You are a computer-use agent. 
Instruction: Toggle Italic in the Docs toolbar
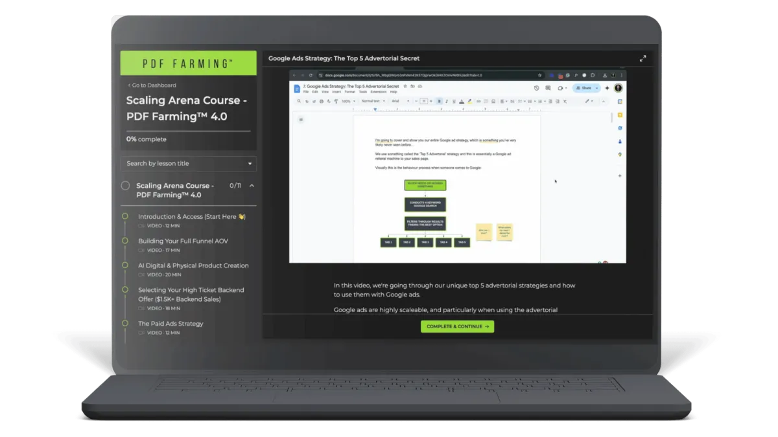[x=447, y=101]
